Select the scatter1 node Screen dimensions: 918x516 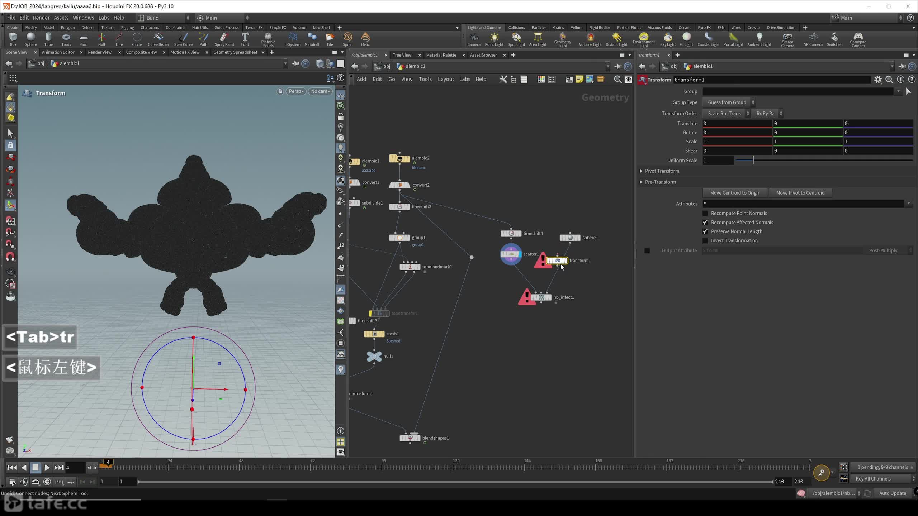coord(511,254)
